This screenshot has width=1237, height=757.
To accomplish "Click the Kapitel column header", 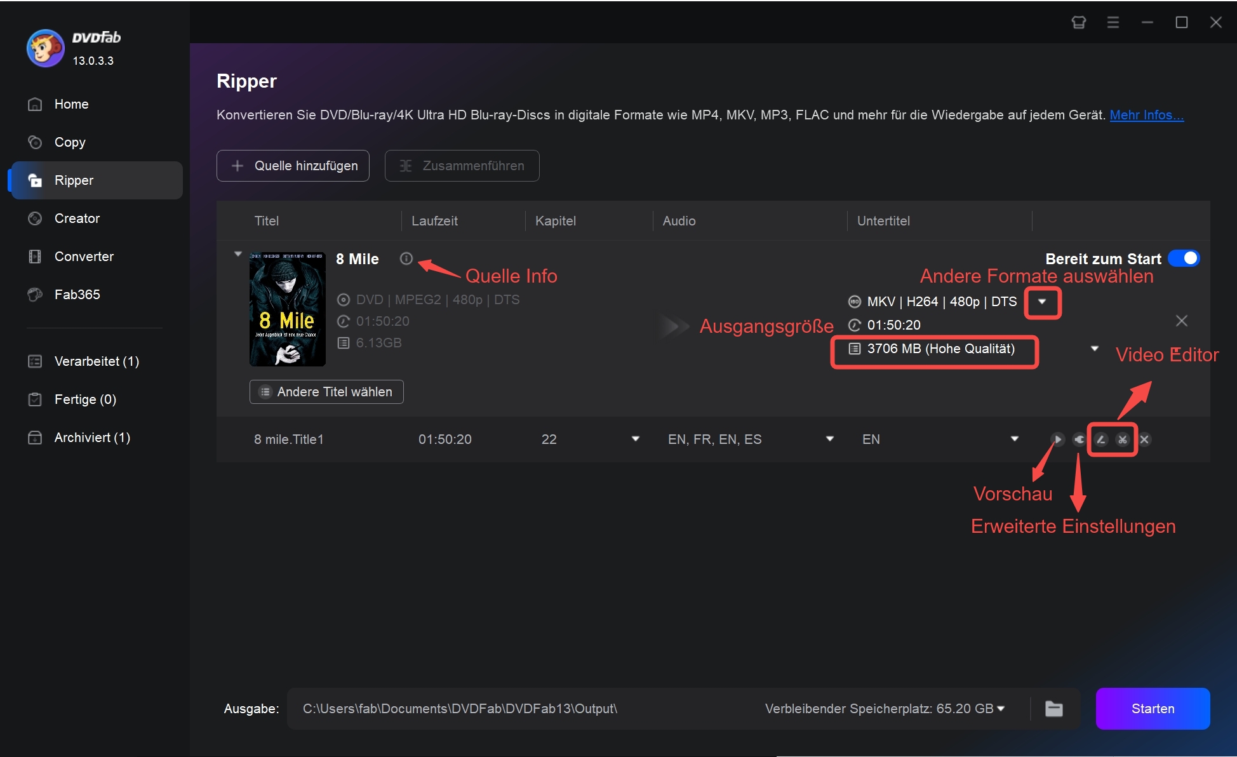I will pos(556,221).
